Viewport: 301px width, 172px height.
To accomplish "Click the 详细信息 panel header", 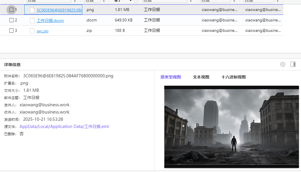I will [x=12, y=65].
